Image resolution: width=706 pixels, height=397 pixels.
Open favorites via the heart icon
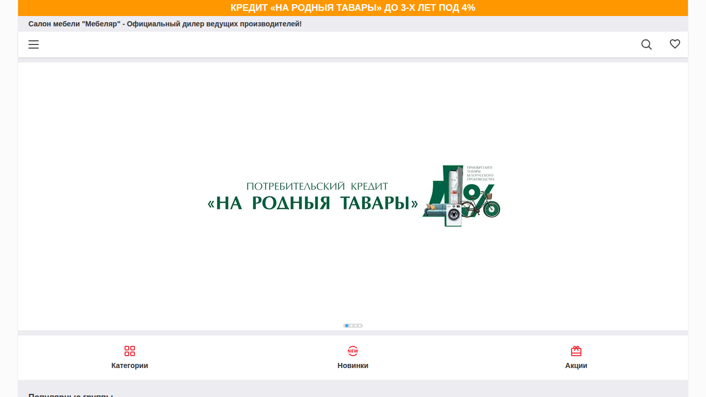[x=675, y=44]
